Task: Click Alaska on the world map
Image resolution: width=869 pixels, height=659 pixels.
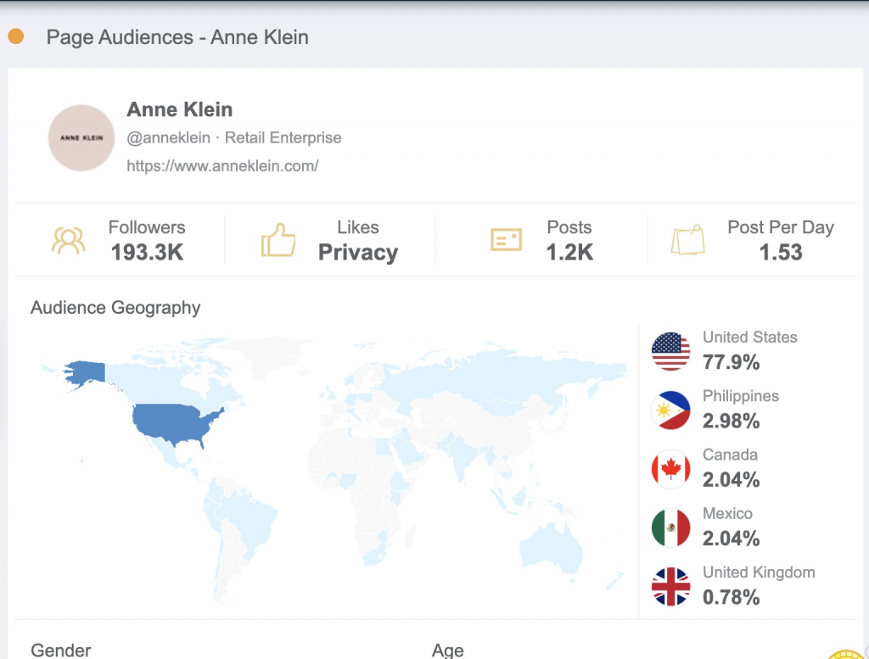Action: tap(87, 372)
